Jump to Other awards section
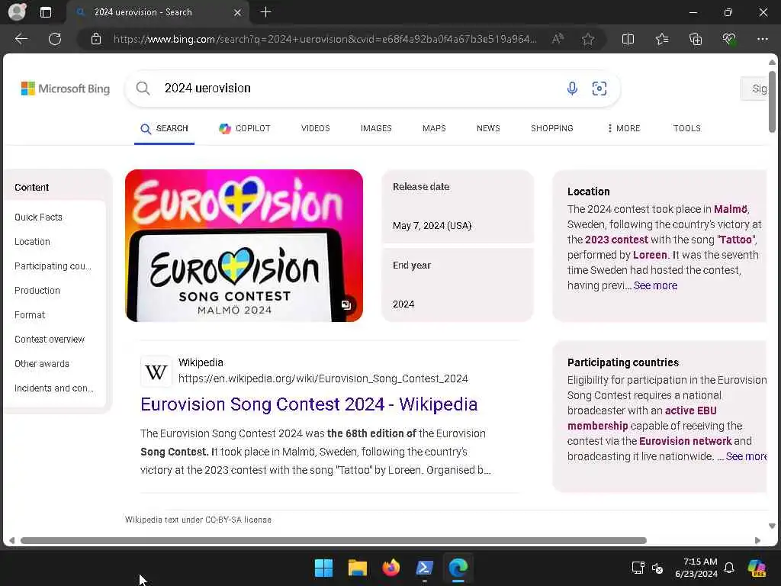Image resolution: width=781 pixels, height=586 pixels. click(x=42, y=364)
